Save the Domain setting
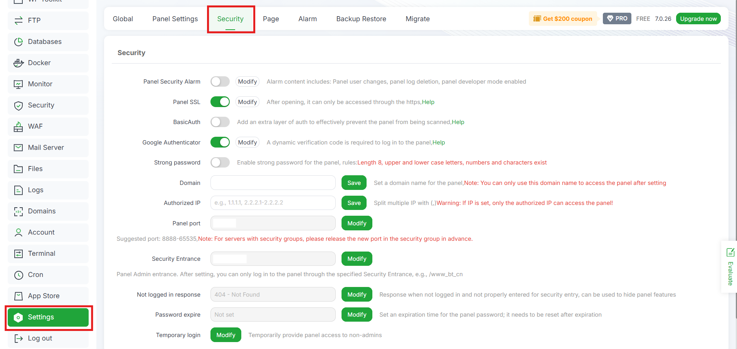The image size is (737, 349). point(354,183)
